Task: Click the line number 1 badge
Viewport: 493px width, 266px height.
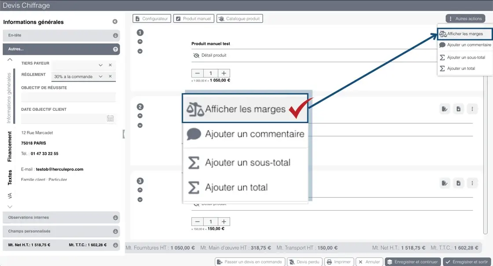Action: [140, 33]
